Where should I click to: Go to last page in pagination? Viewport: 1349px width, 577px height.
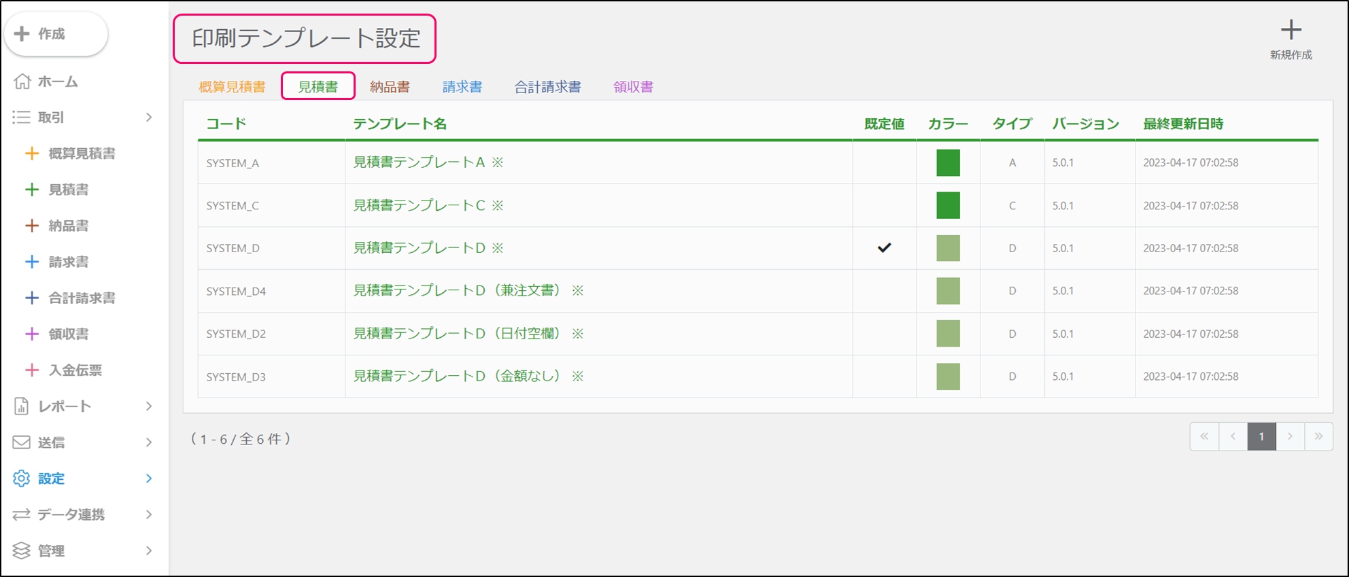[x=1318, y=436]
